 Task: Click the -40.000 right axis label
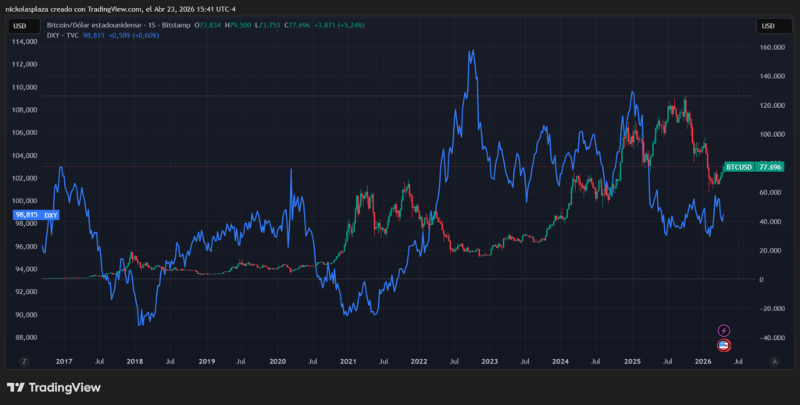773,338
